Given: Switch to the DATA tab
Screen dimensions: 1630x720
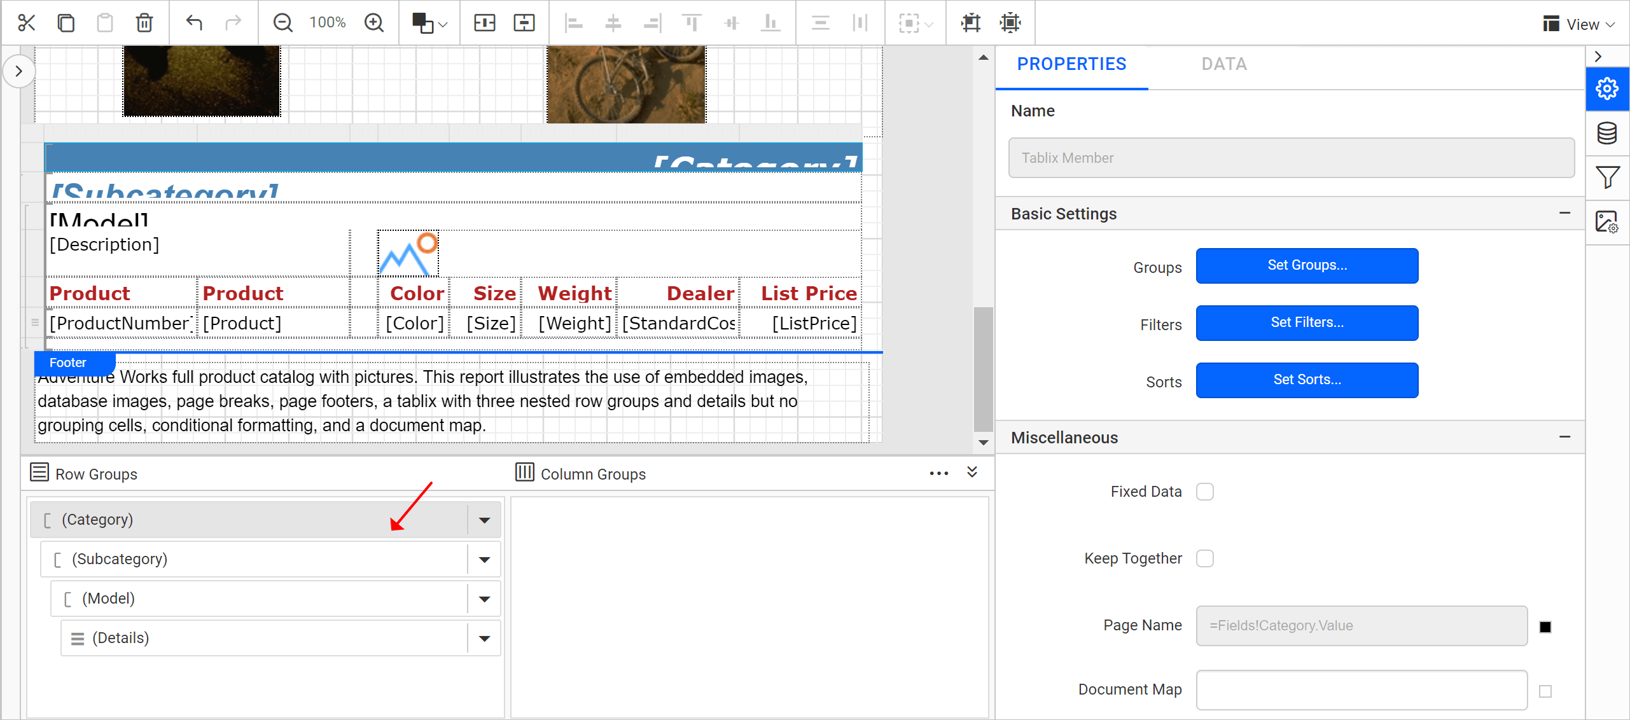Looking at the screenshot, I should (x=1224, y=64).
